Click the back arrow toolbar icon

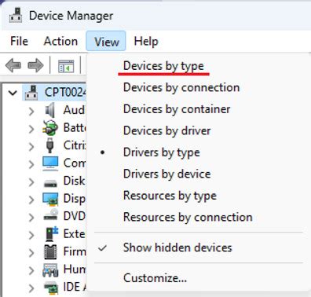tap(13, 65)
